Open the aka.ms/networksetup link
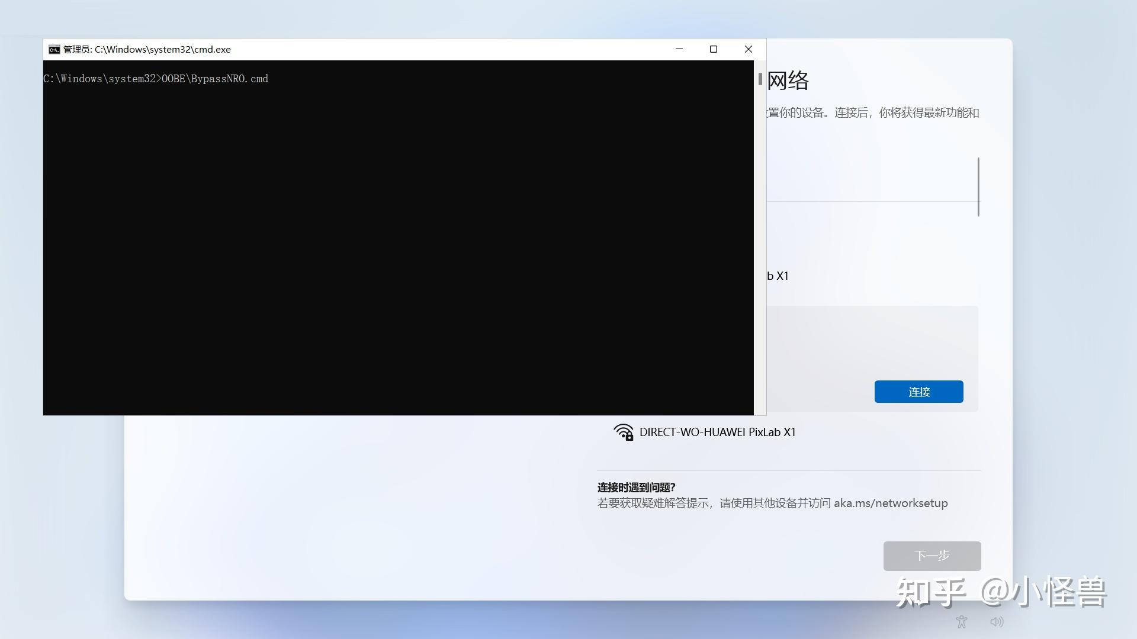Viewport: 1137px width, 639px height. [x=890, y=503]
